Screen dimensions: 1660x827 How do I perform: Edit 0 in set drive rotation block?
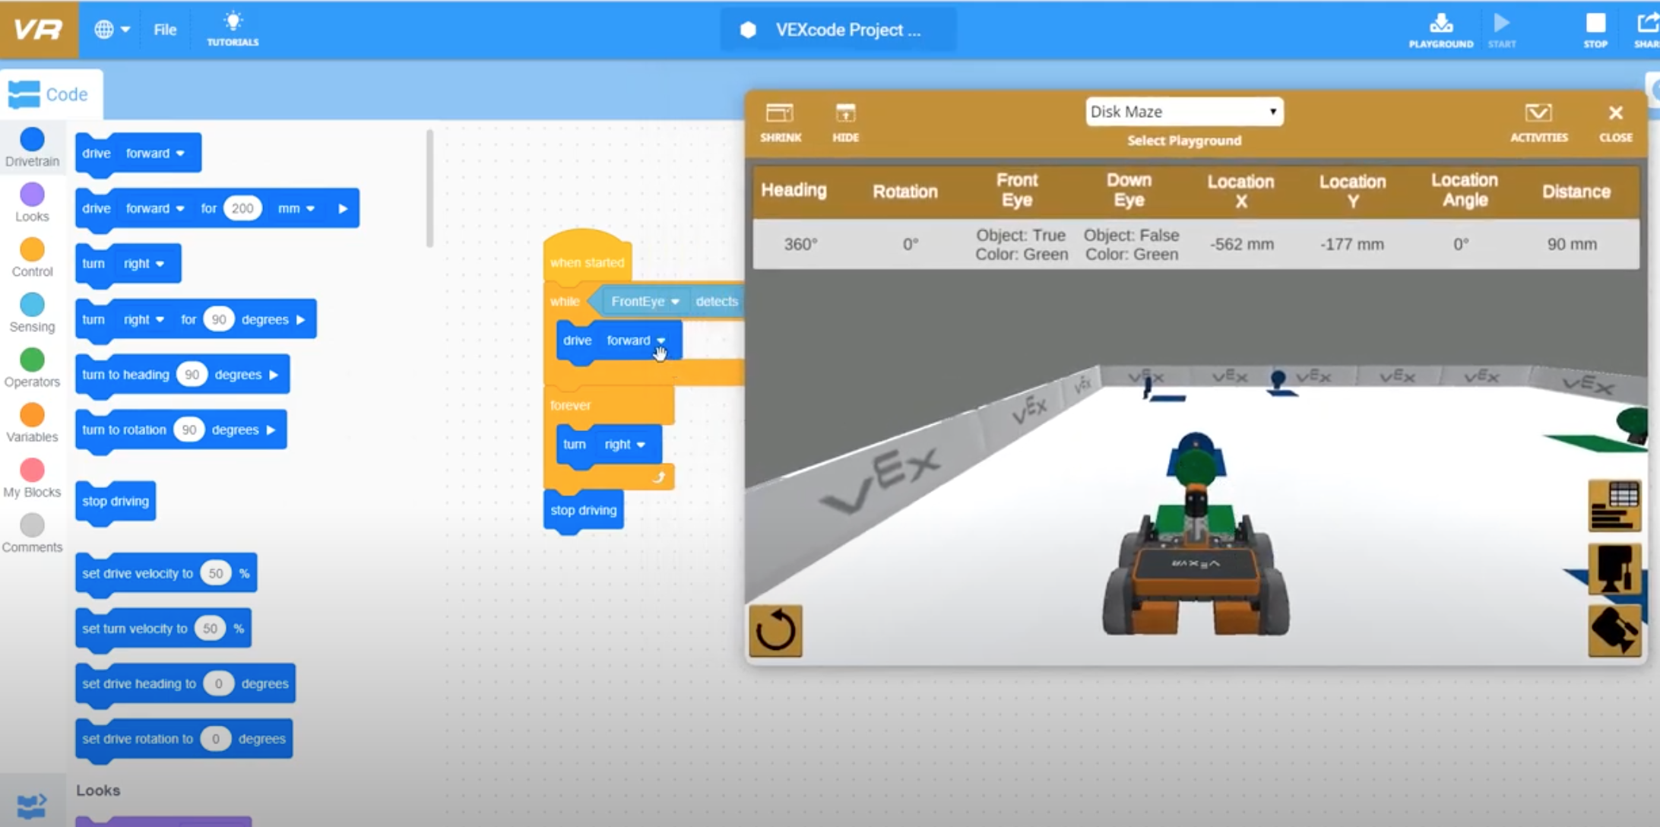215,739
